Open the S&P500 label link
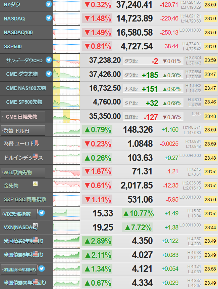This screenshot has height=289, width=218. [13, 46]
